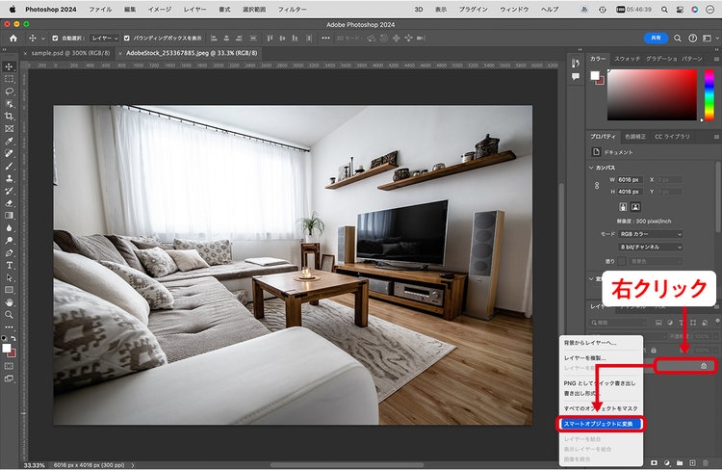Click the delete layer trash icon
Screen dimensions: 722x470
click(x=705, y=462)
